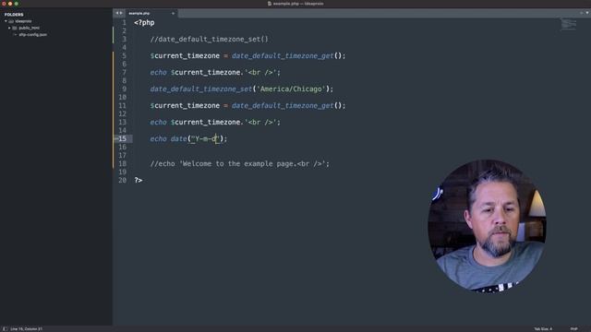The image size is (591, 332).
Task: Select the public_html folder row
Action: click(56, 28)
